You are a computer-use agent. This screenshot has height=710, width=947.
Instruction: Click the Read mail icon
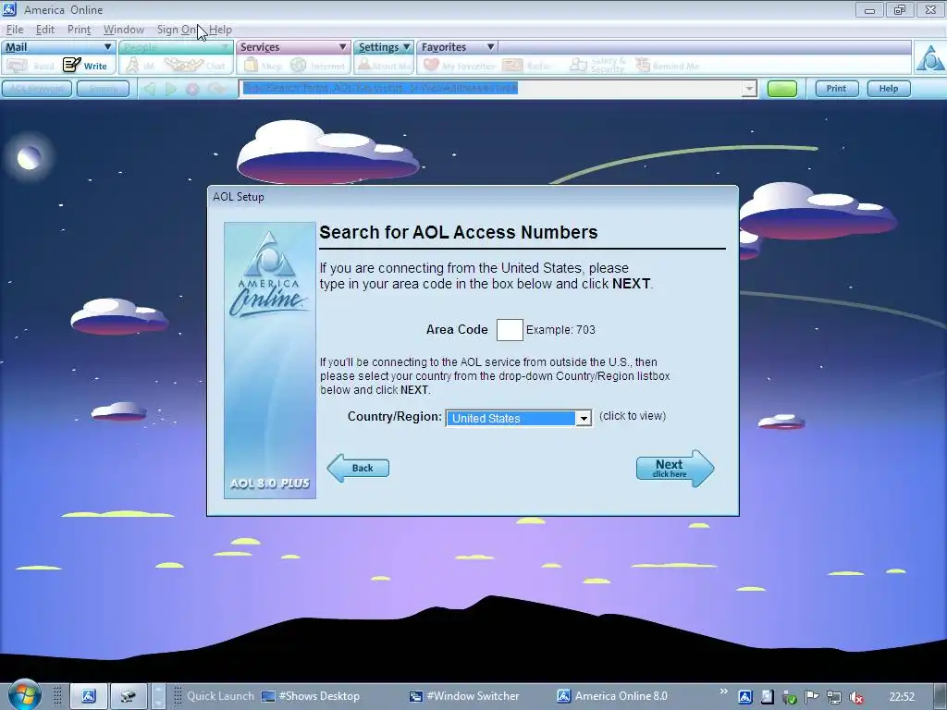17,66
